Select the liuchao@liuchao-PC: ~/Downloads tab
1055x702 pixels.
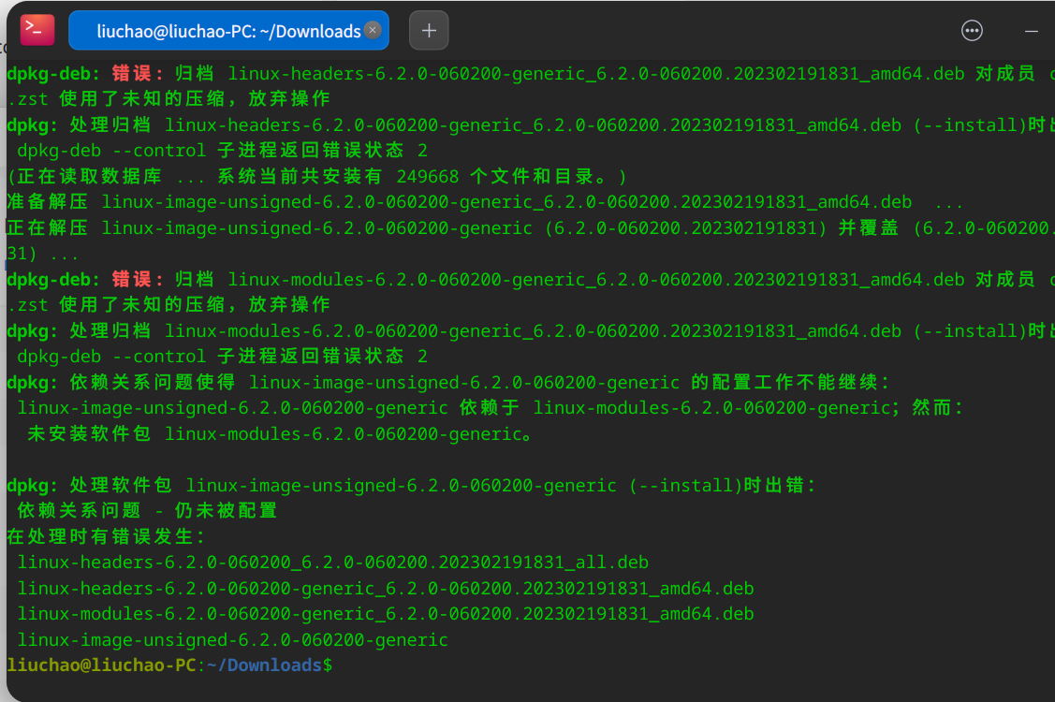point(228,30)
